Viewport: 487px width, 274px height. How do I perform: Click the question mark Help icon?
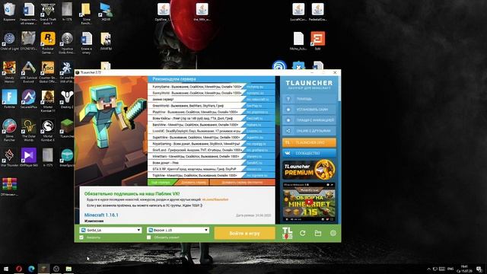pos(288,99)
